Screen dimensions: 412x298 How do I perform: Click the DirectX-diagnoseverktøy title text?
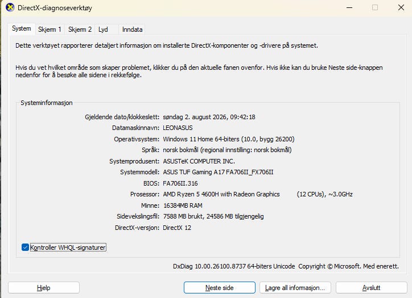(x=55, y=8)
